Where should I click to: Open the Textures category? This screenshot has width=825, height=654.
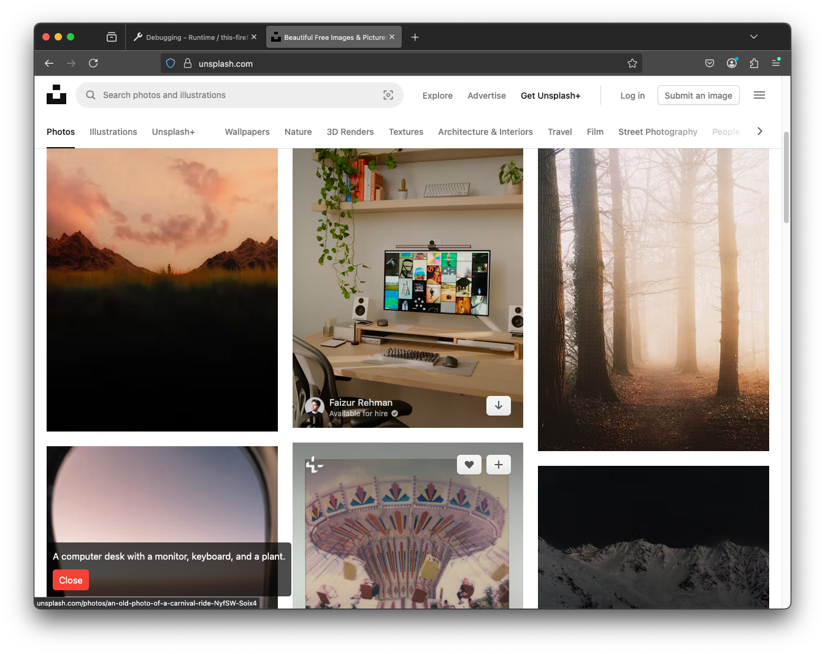(406, 132)
